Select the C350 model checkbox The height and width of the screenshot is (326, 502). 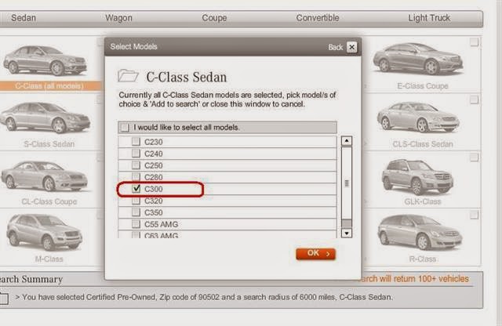(x=136, y=212)
